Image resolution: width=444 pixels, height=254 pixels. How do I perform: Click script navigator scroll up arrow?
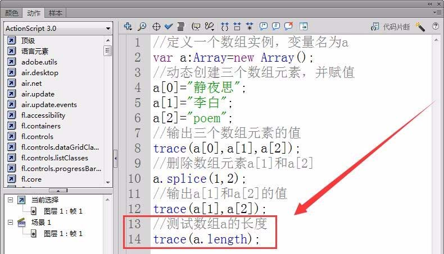107,200
